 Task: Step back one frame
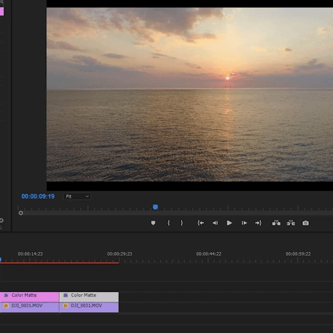[x=215, y=223]
